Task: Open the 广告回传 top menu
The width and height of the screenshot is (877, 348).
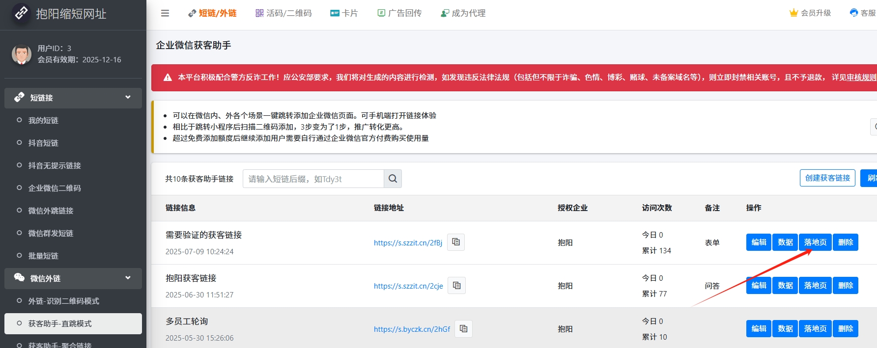Action: click(399, 13)
